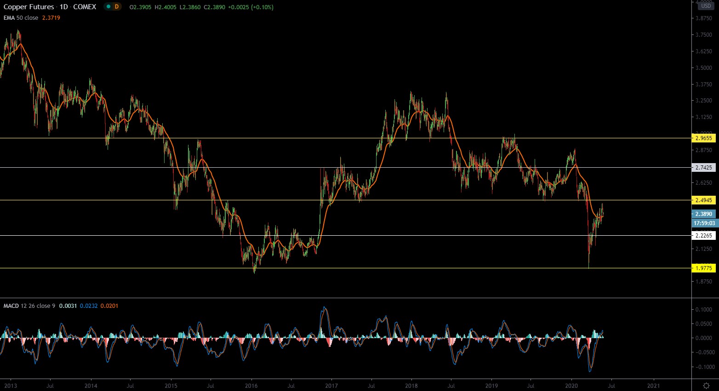Viewport: 719px width, 391px height.
Task: Click the 2.6250 price axis tick
Action: [x=704, y=183]
